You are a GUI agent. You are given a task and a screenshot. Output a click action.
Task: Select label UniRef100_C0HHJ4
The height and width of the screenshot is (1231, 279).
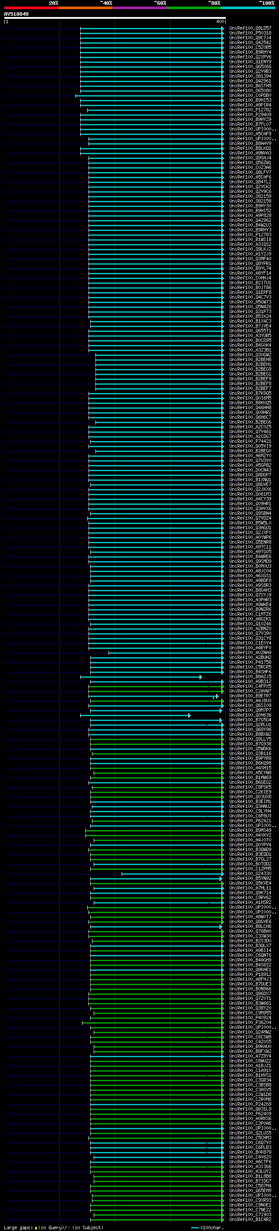[250, 278]
